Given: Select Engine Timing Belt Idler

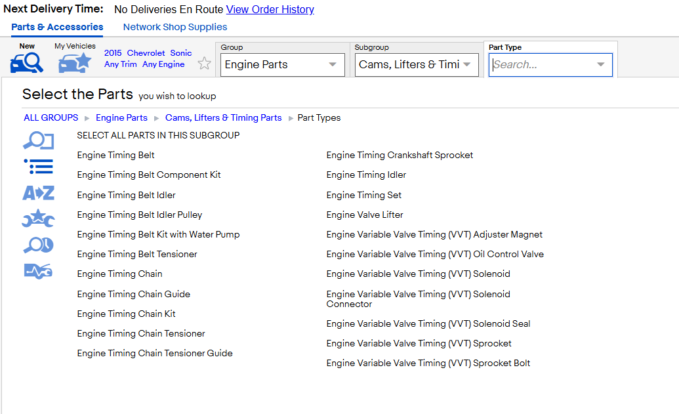Looking at the screenshot, I should (127, 196).
